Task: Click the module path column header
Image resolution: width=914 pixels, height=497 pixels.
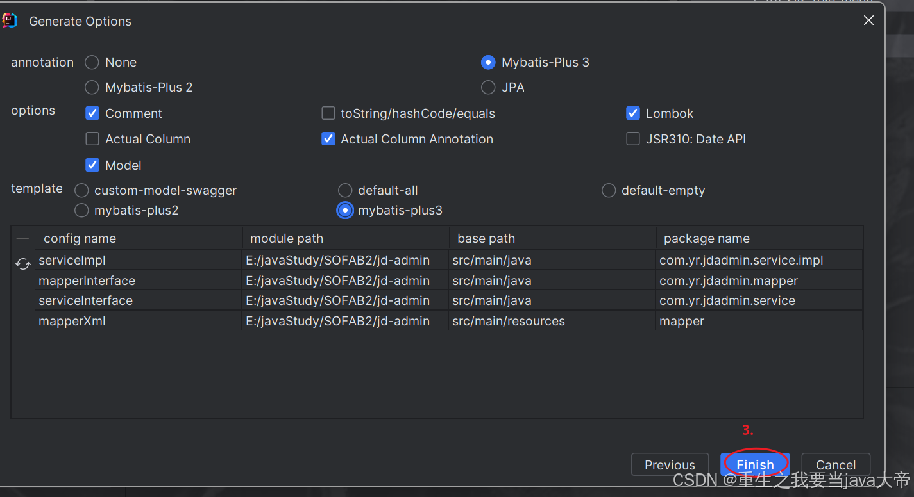Action: tap(346, 238)
